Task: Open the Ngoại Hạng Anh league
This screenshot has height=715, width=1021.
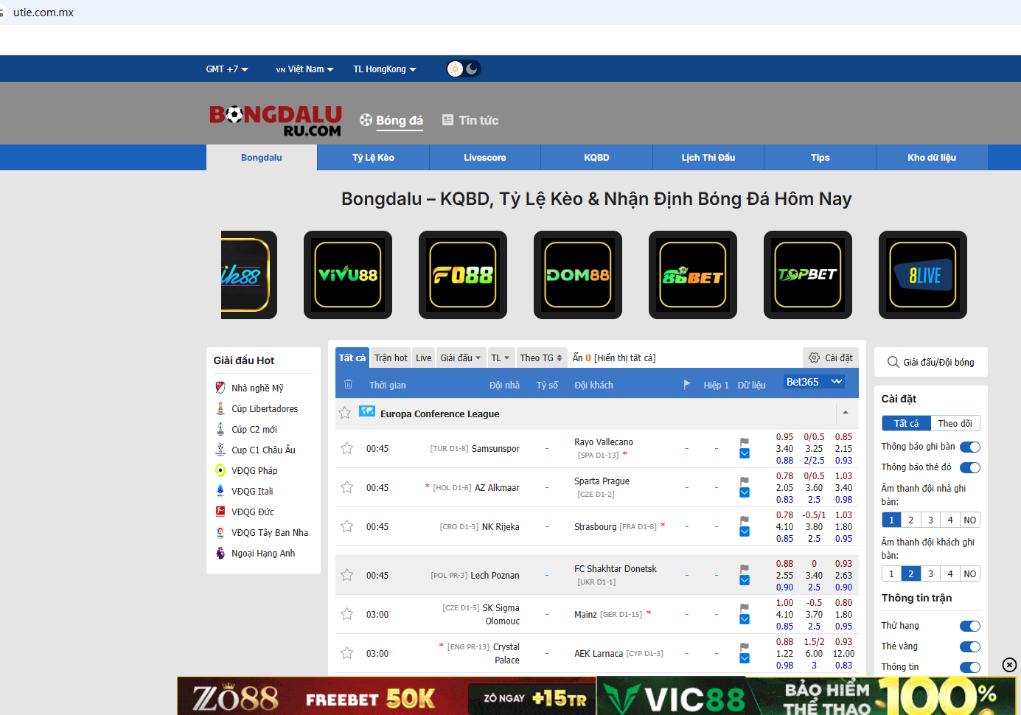Action: click(x=263, y=553)
